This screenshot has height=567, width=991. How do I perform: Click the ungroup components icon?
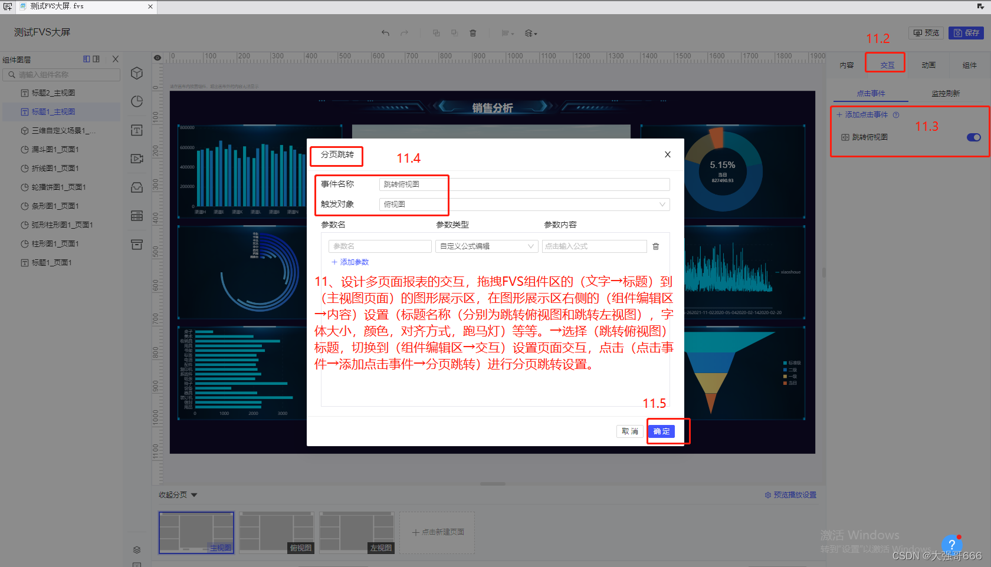point(454,33)
